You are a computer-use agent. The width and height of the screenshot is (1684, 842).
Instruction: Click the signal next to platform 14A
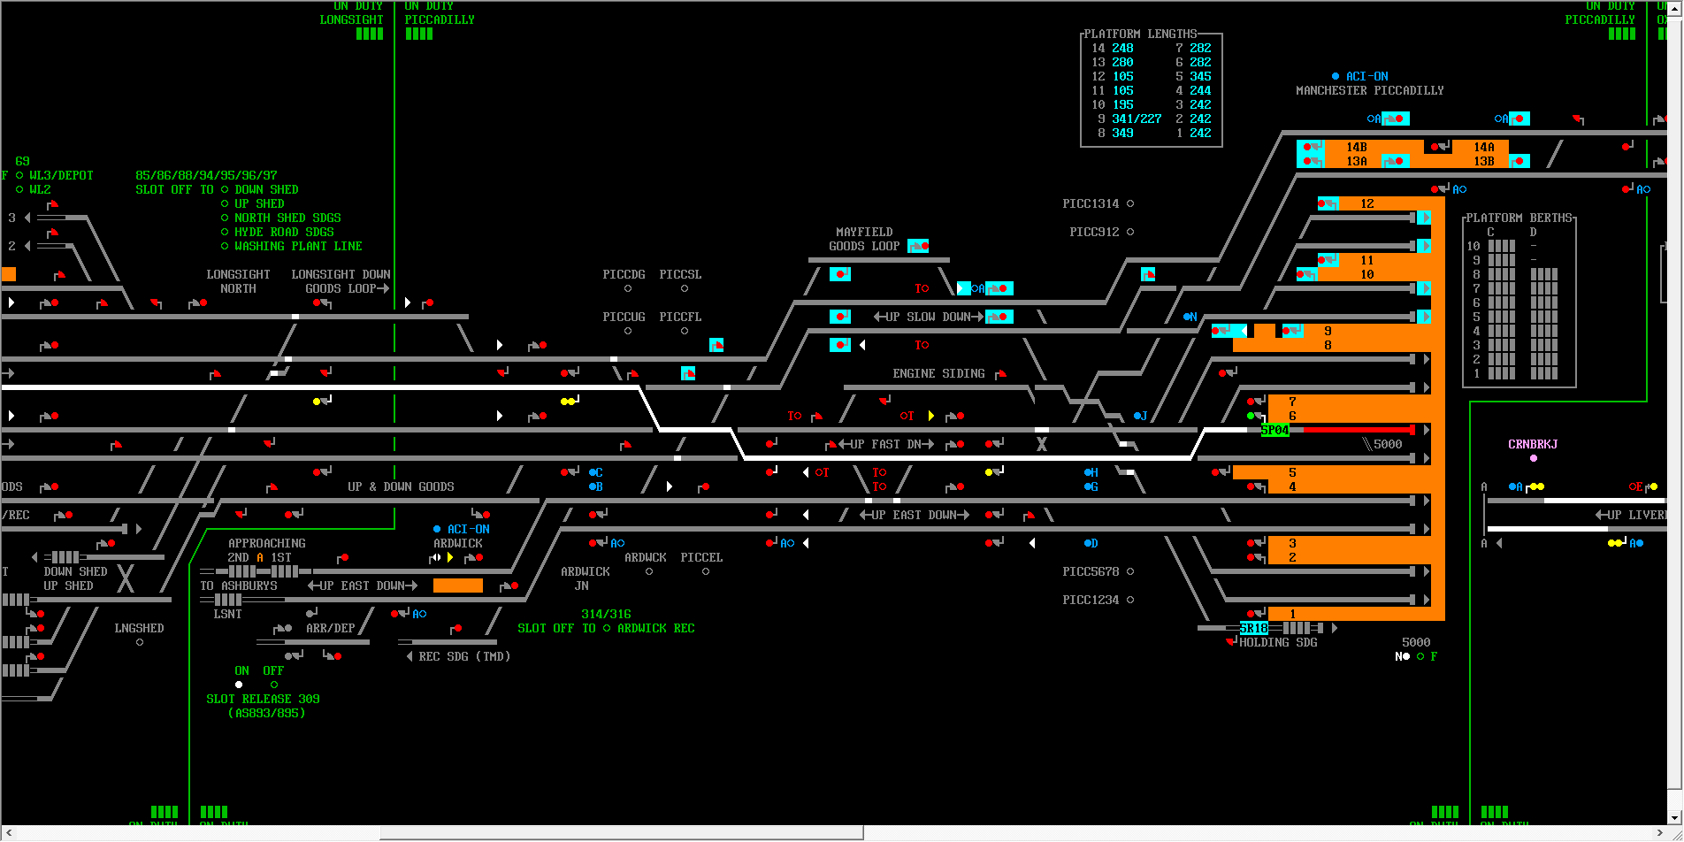[x=1442, y=147]
